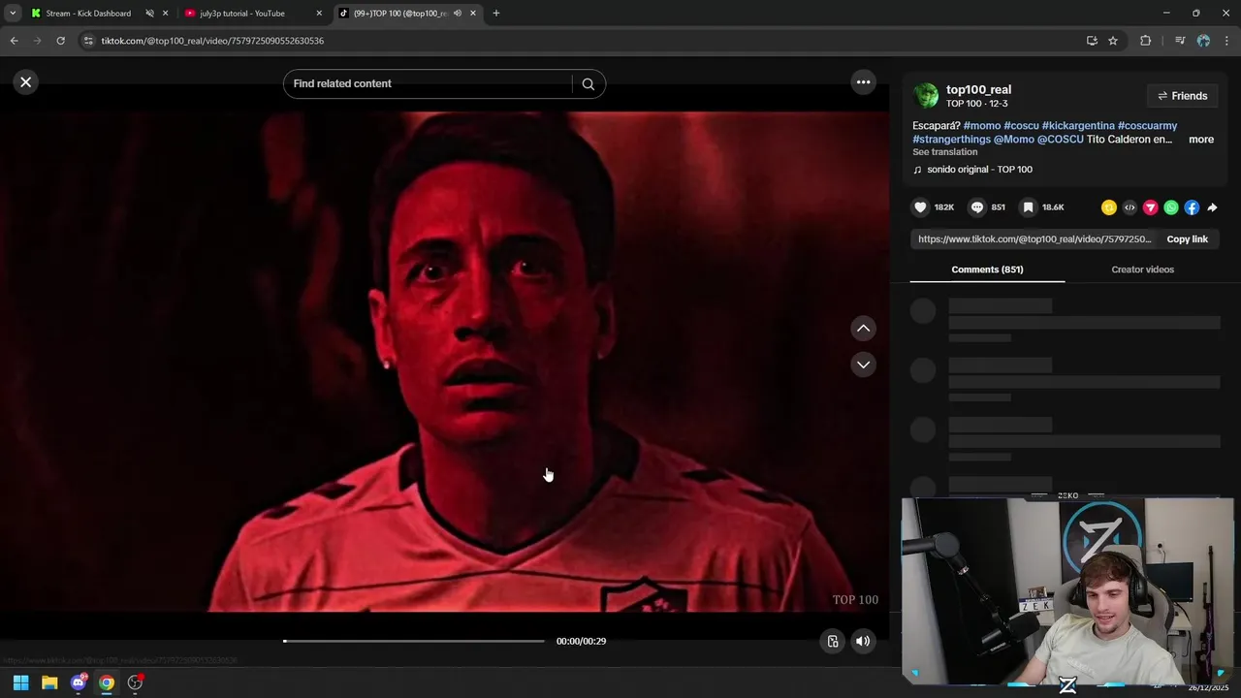The width and height of the screenshot is (1241, 698).
Task: Open #momo hashtag
Action: pos(982,126)
